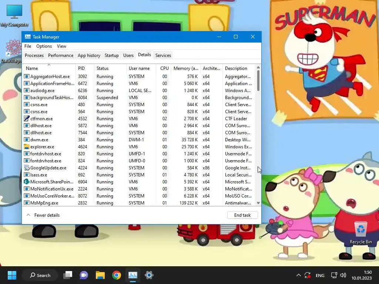This screenshot has height=284, width=379.
Task: Select the MoUsoCoreWorker process row
Action: [x=139, y=196]
